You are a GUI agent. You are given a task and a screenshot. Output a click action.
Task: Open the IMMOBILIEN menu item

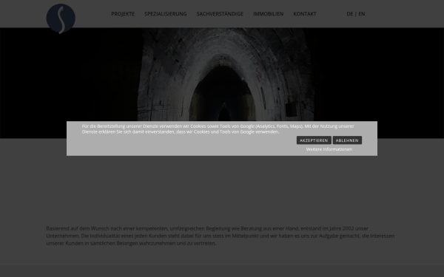pos(269,14)
